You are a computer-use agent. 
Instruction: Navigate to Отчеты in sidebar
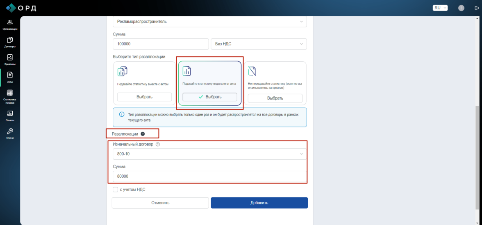pyautogui.click(x=10, y=116)
